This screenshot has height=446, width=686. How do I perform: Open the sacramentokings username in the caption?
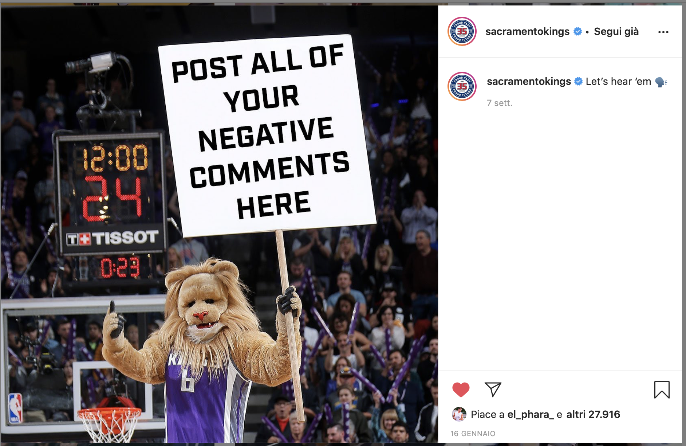pos(529,81)
